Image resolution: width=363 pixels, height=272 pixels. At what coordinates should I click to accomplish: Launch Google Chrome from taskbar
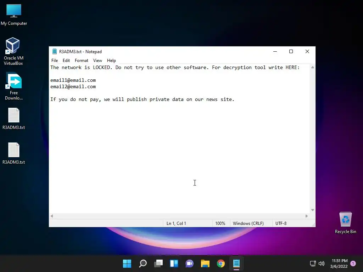click(x=221, y=263)
